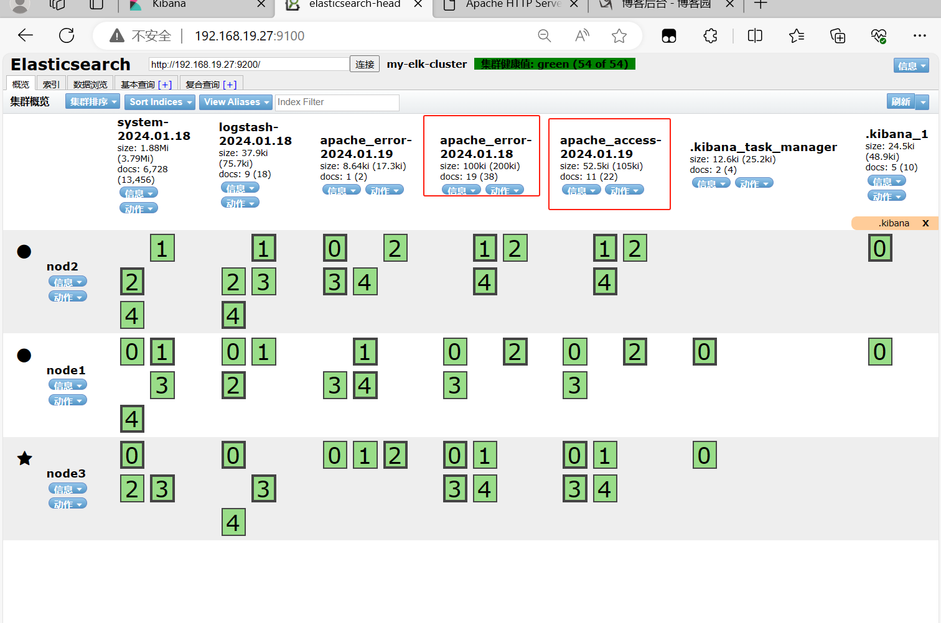Click the green cluster health status indicator
The width and height of the screenshot is (941, 623).
point(555,64)
